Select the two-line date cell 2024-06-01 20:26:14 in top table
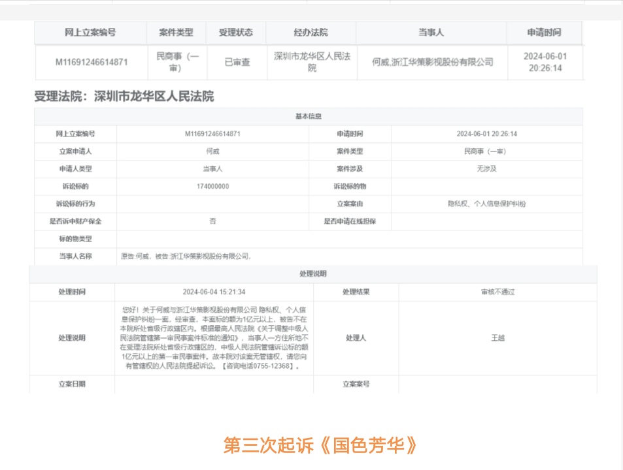This screenshot has height=470, width=623. pyautogui.click(x=545, y=62)
